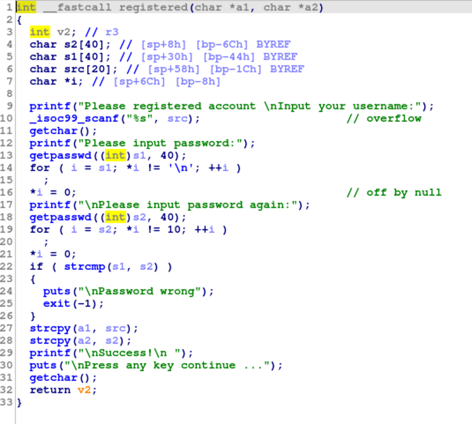This screenshot has height=424, width=472.
Task: Click the 'r3' register comment
Action: tap(112, 32)
